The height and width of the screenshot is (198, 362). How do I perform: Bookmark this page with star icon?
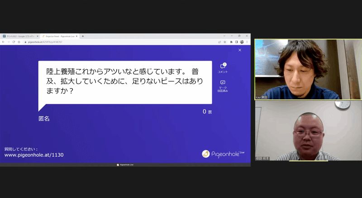tap(224, 42)
